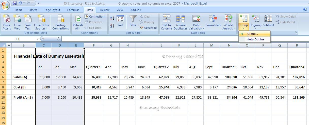Open the Connections list
309x125 pixels.
95,17
